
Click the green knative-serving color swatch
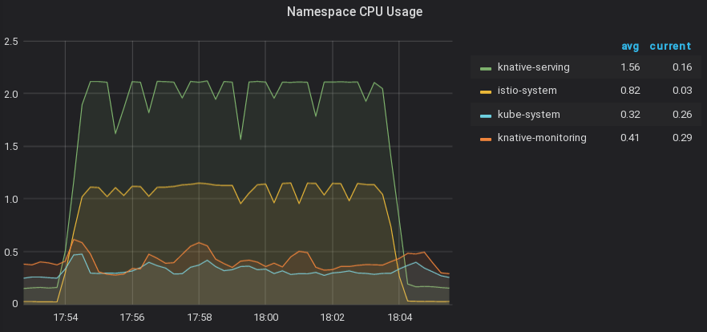(486, 68)
